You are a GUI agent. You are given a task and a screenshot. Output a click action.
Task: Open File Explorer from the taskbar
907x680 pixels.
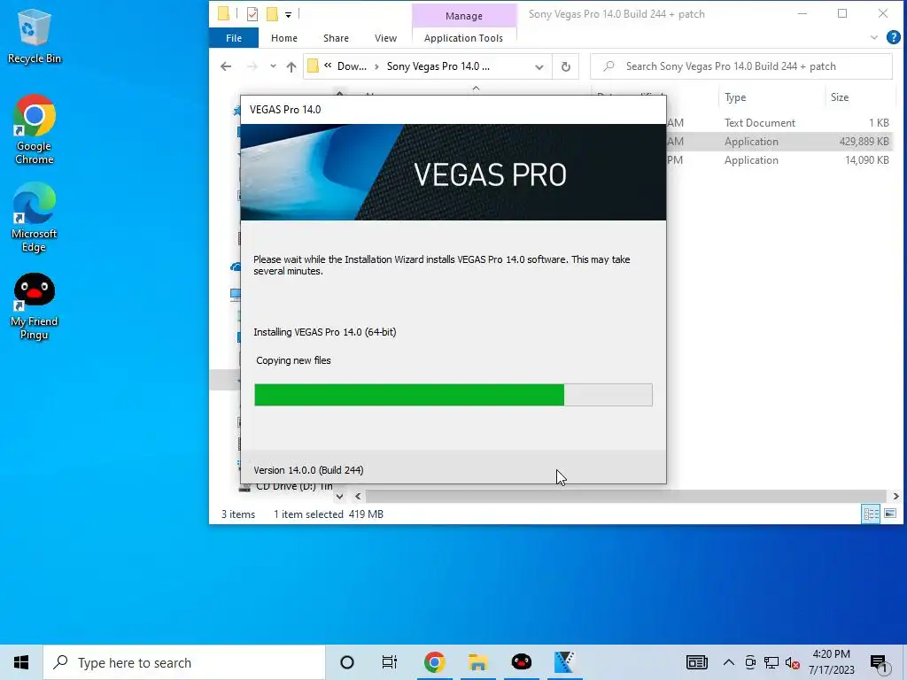(477, 662)
